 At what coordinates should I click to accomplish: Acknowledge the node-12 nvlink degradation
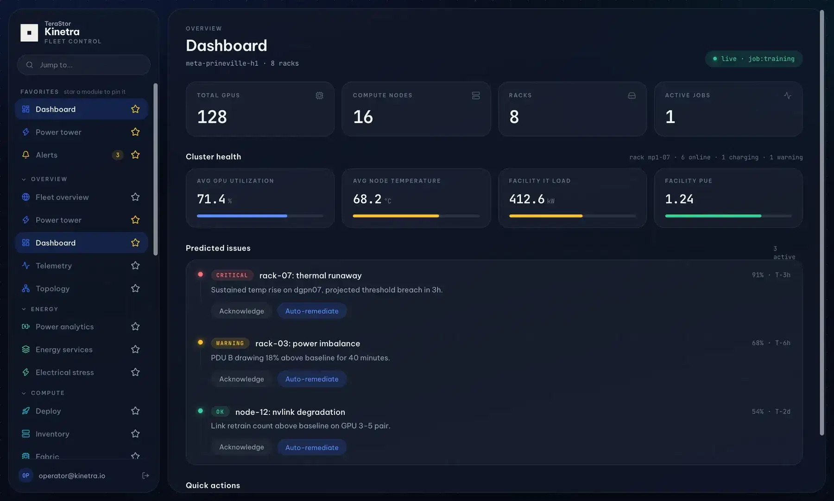click(241, 447)
